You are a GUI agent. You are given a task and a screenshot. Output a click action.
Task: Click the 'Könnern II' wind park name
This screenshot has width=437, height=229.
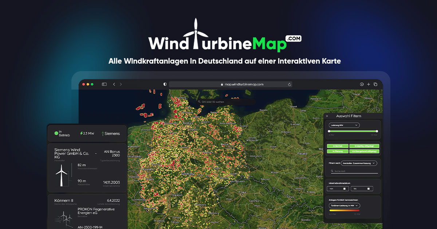tap(64, 200)
